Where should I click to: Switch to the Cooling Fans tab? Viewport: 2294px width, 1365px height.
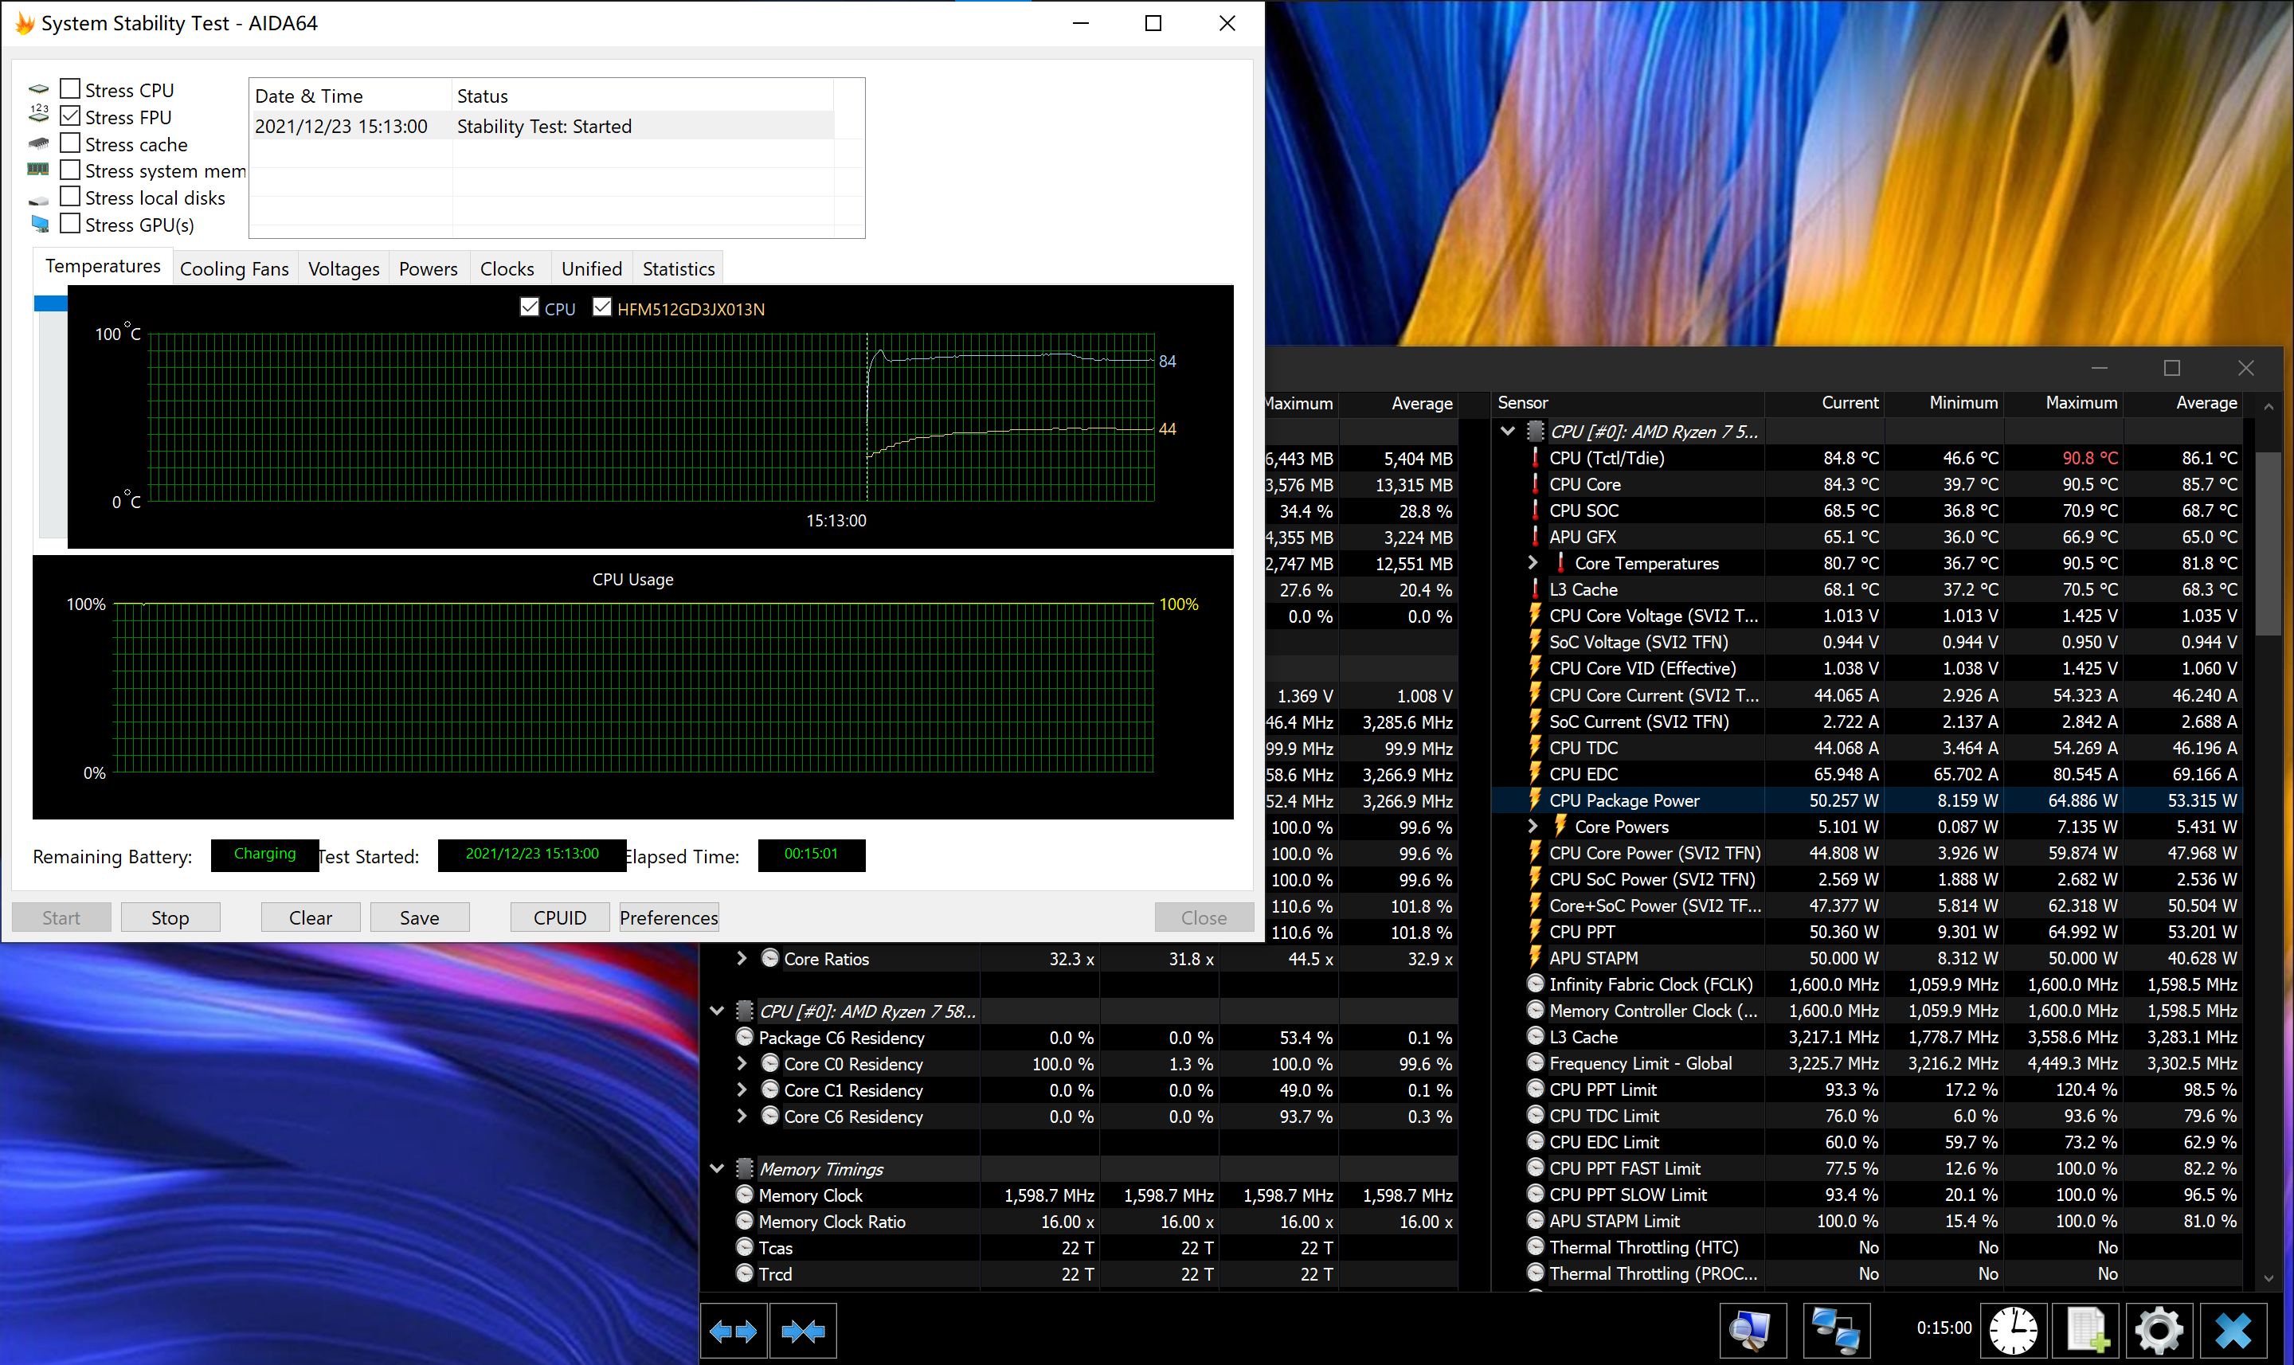tap(233, 268)
